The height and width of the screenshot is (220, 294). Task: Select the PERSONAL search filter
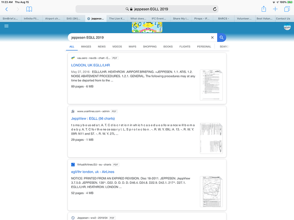tap(204, 47)
